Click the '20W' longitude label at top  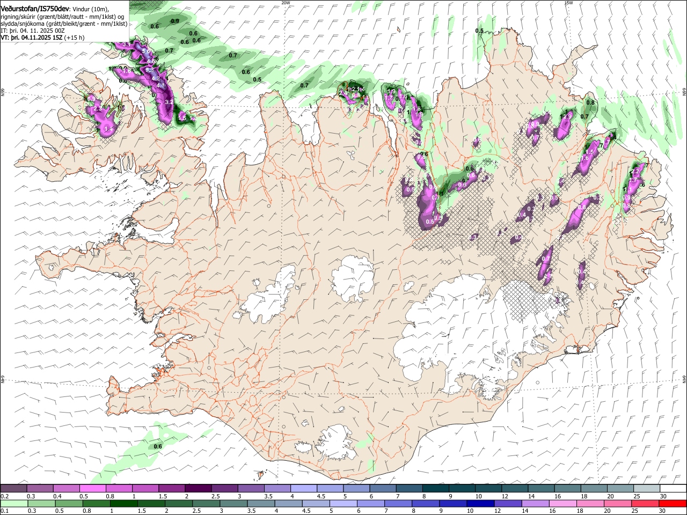coord(286,2)
